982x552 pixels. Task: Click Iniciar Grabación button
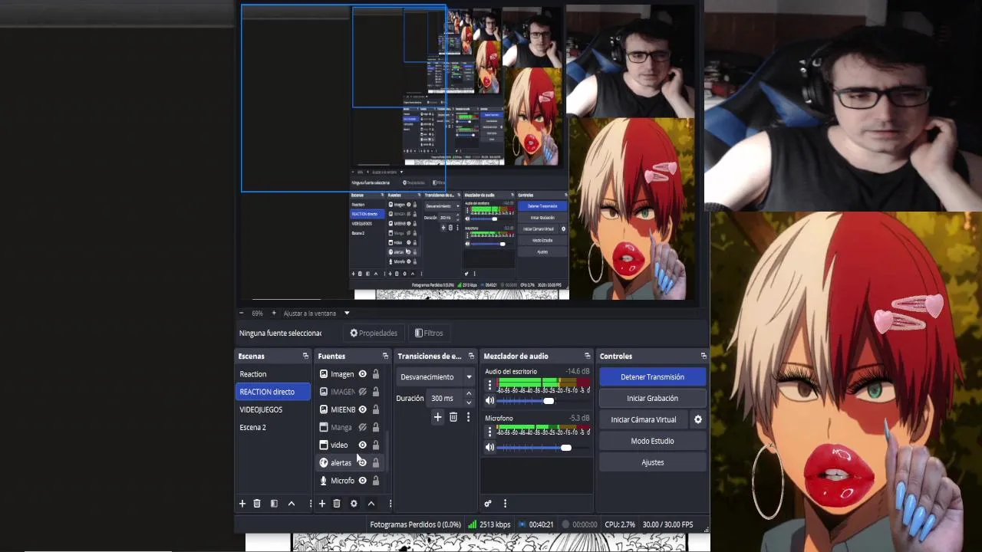click(x=652, y=399)
